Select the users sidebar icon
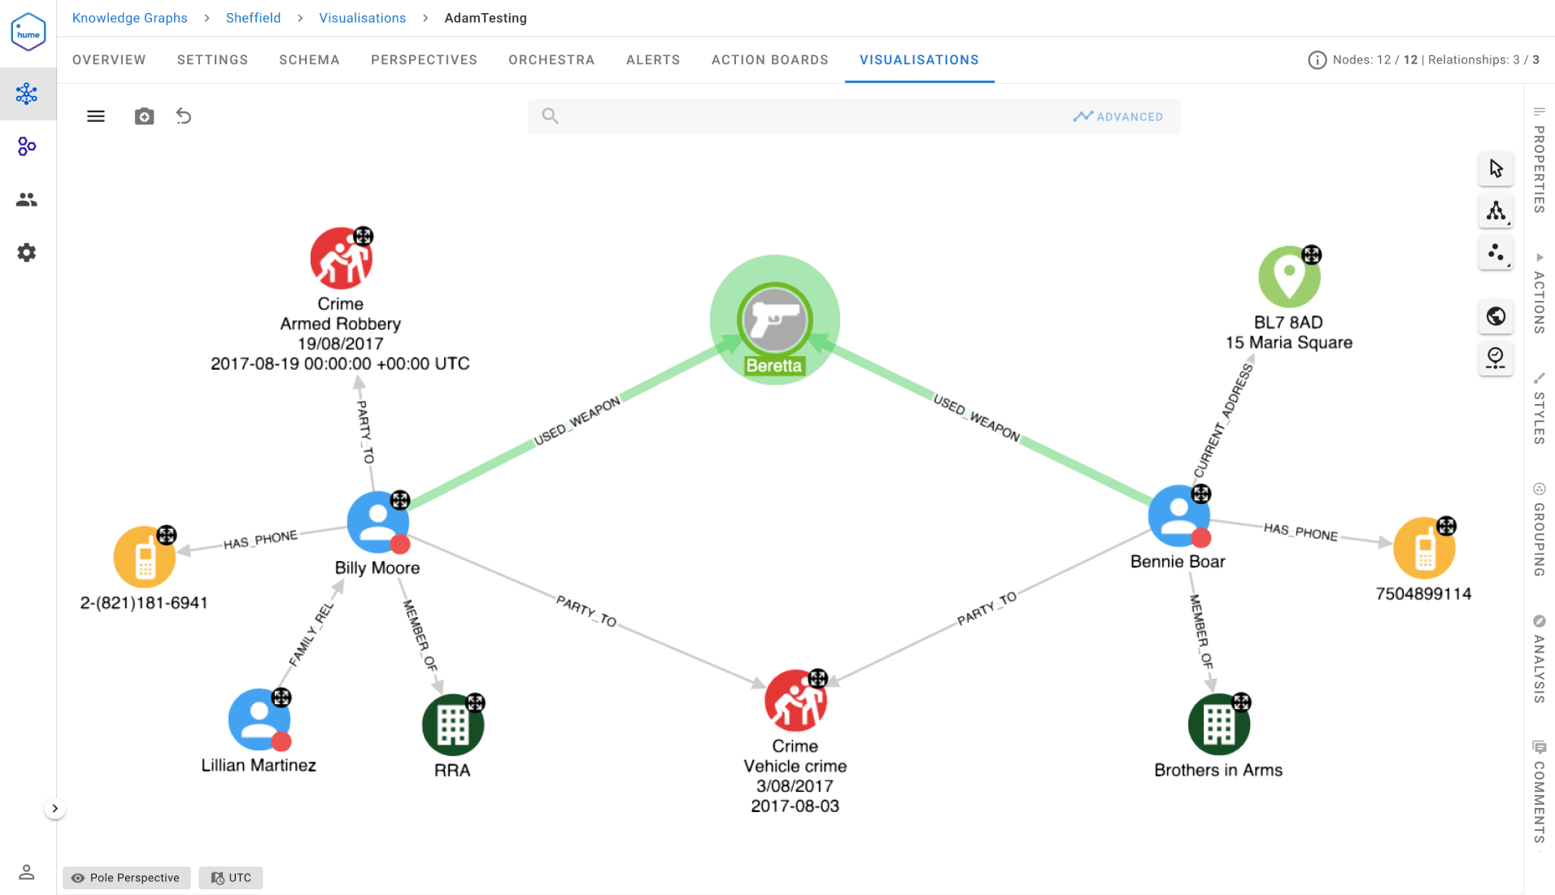 (x=27, y=199)
